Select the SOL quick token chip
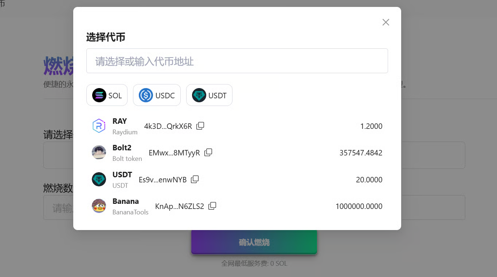This screenshot has height=277, width=497. point(107,95)
